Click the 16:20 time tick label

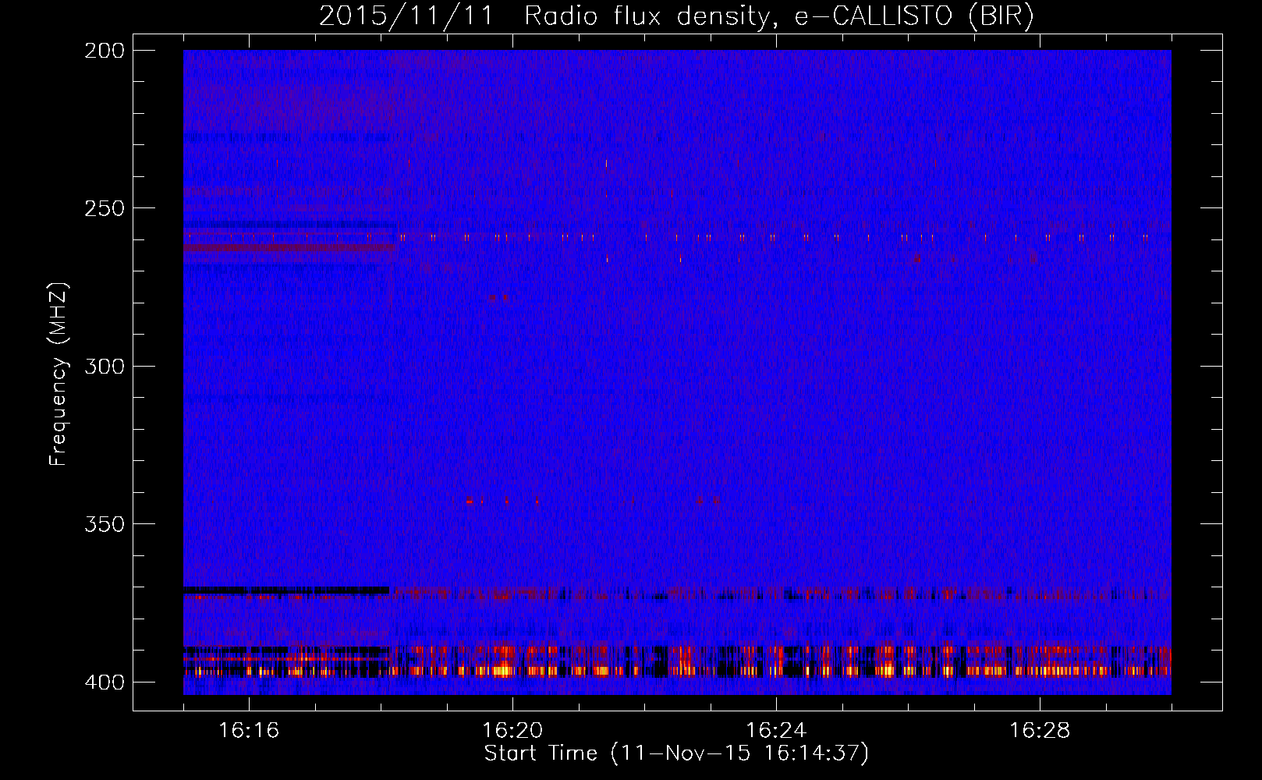(x=512, y=730)
